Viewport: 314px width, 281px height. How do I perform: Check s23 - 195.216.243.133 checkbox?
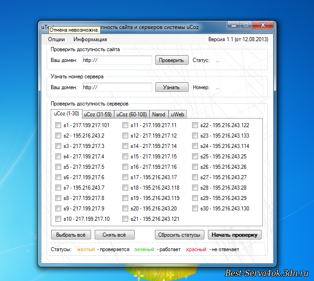click(x=195, y=136)
